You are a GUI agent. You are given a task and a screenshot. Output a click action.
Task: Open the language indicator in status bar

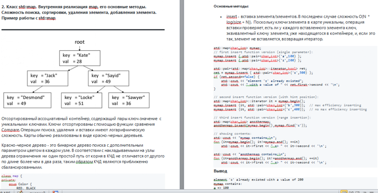(37, 191)
